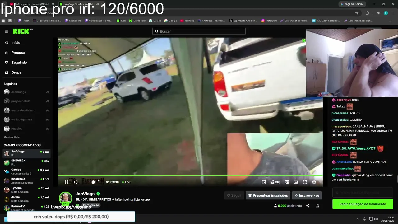The width and height of the screenshot is (398, 224).
Task: Click the Seguir follow button
Action: tap(234, 195)
